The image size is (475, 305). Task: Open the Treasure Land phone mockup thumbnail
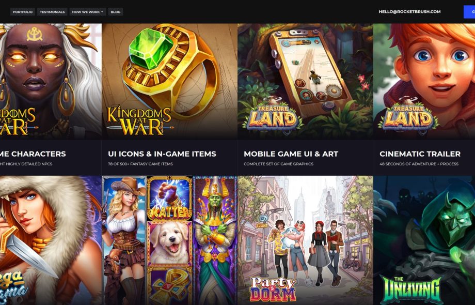[x=305, y=81]
